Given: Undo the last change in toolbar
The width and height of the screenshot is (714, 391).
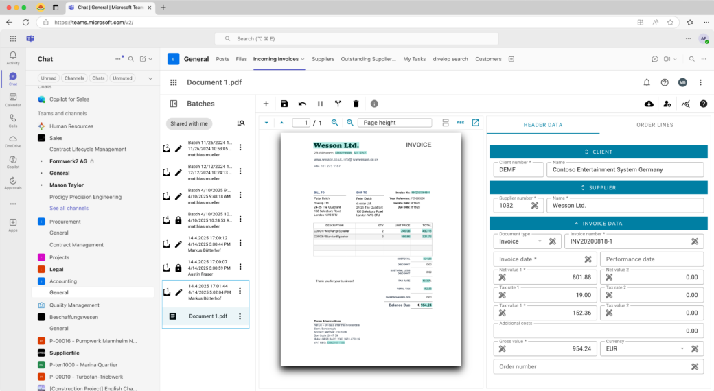Looking at the screenshot, I should 302,104.
